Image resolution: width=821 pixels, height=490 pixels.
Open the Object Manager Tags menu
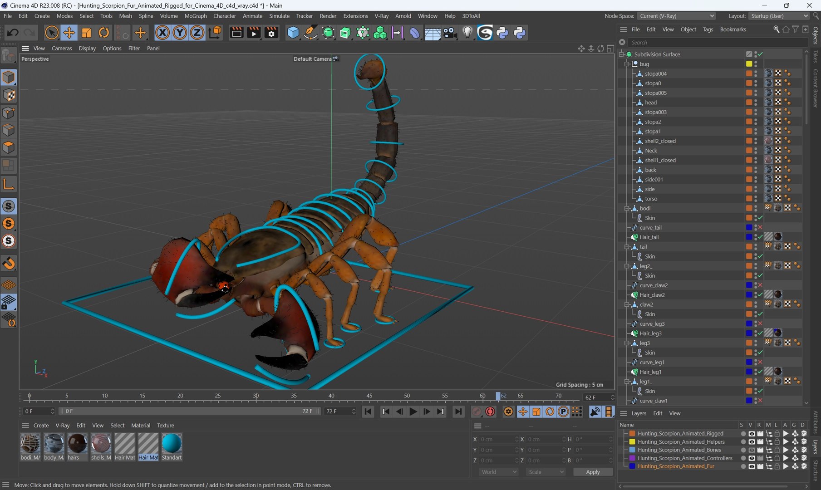point(708,29)
